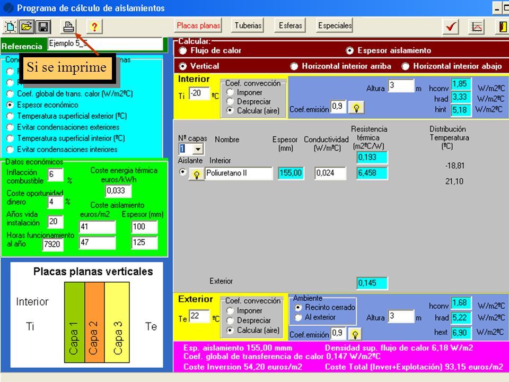Click the New document icon
509x382 pixels.
[x=10, y=27]
